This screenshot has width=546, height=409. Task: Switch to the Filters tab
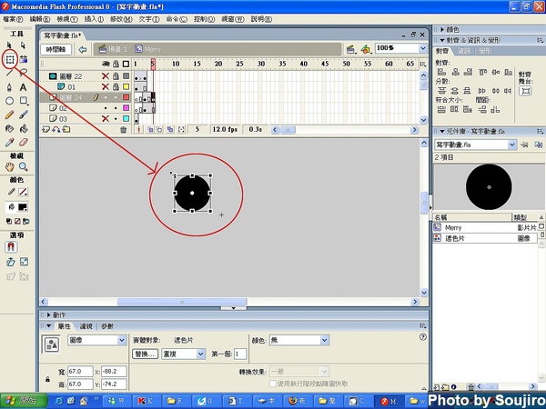86,326
